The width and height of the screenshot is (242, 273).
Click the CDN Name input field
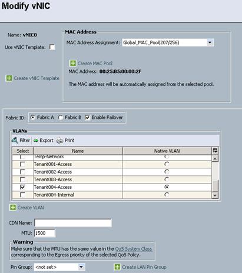click(73, 223)
